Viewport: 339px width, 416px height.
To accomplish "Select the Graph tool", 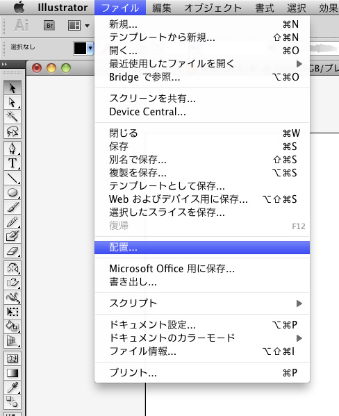I will click(x=13, y=341).
